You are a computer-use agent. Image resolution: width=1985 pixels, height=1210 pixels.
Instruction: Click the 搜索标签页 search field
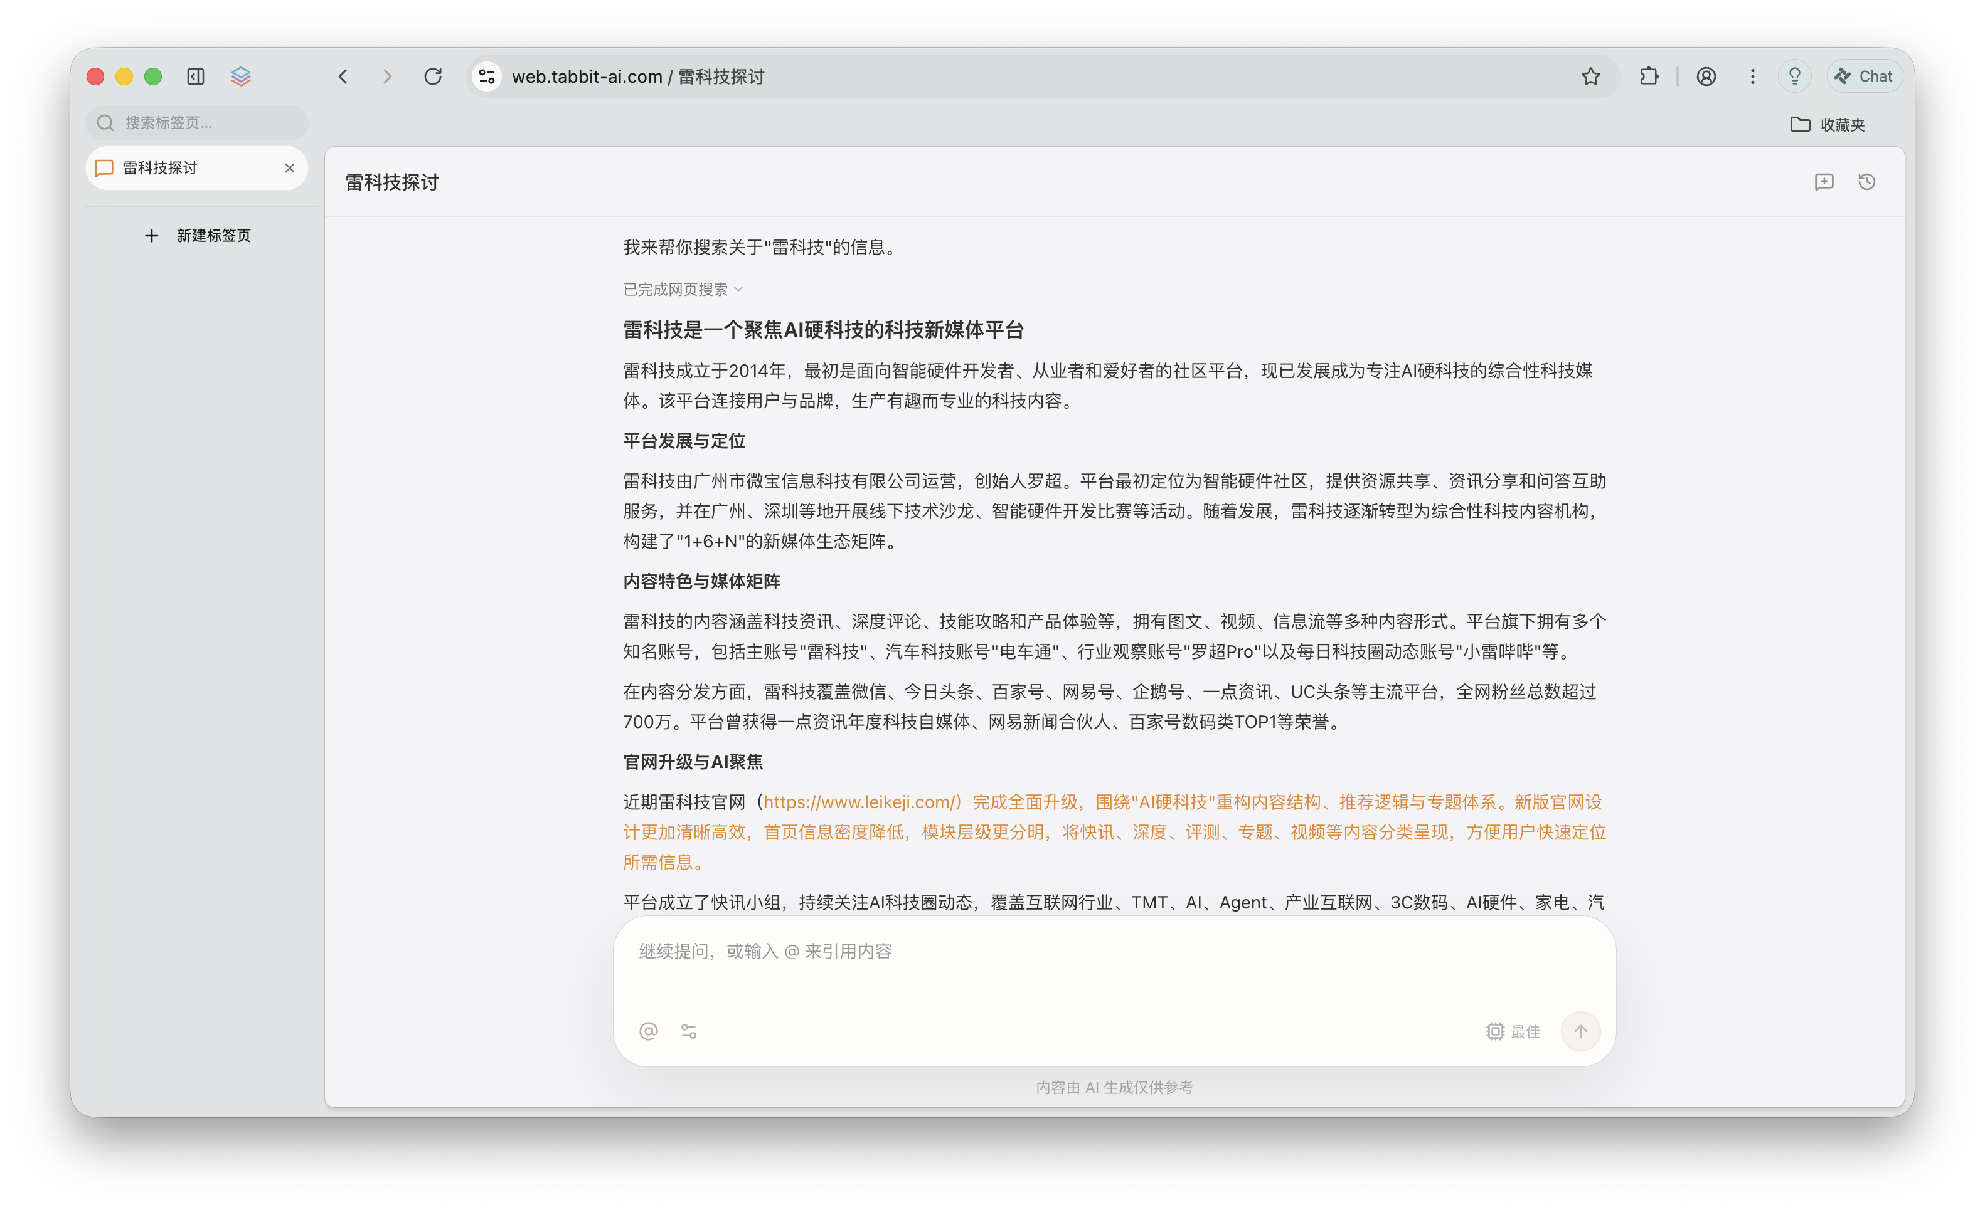click(x=198, y=122)
